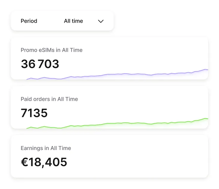The image size is (219, 189).
Task: Click the left start of purple sparkline
Action: point(28,79)
